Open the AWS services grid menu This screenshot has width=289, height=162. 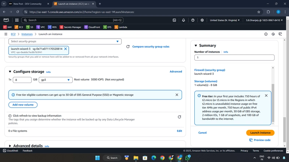coord(17,20)
